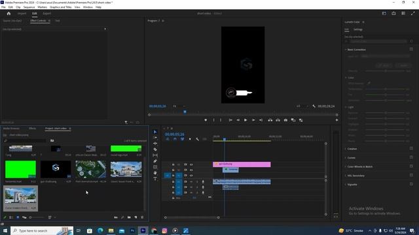The height and width of the screenshot is (235, 419).
Task: Open the Sequence menu
Action: [x=29, y=7]
